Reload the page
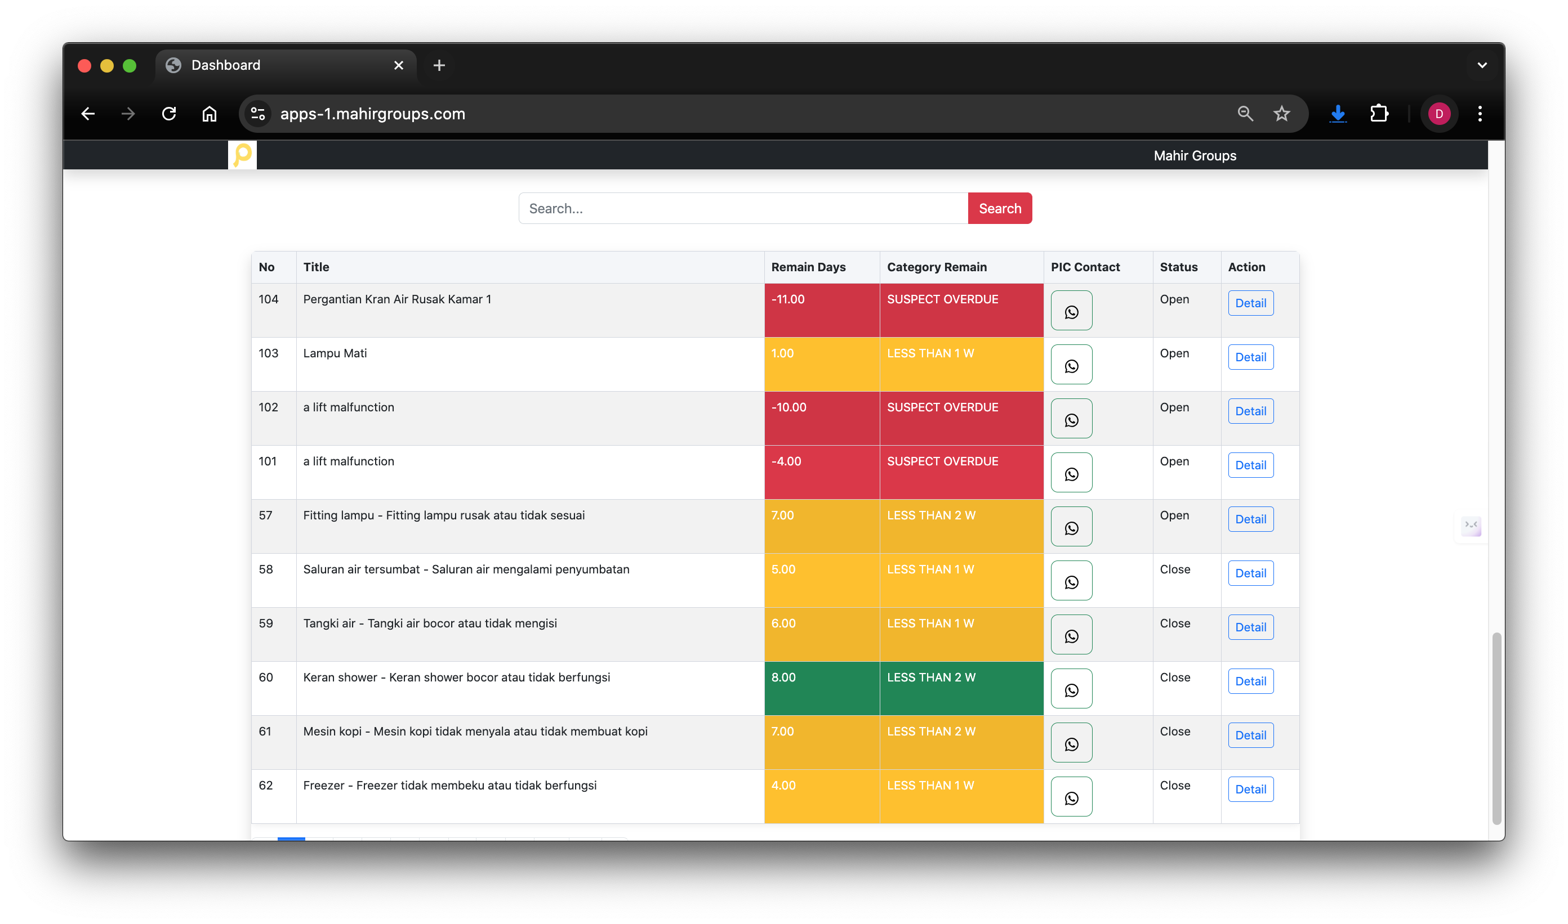 pos(169,114)
